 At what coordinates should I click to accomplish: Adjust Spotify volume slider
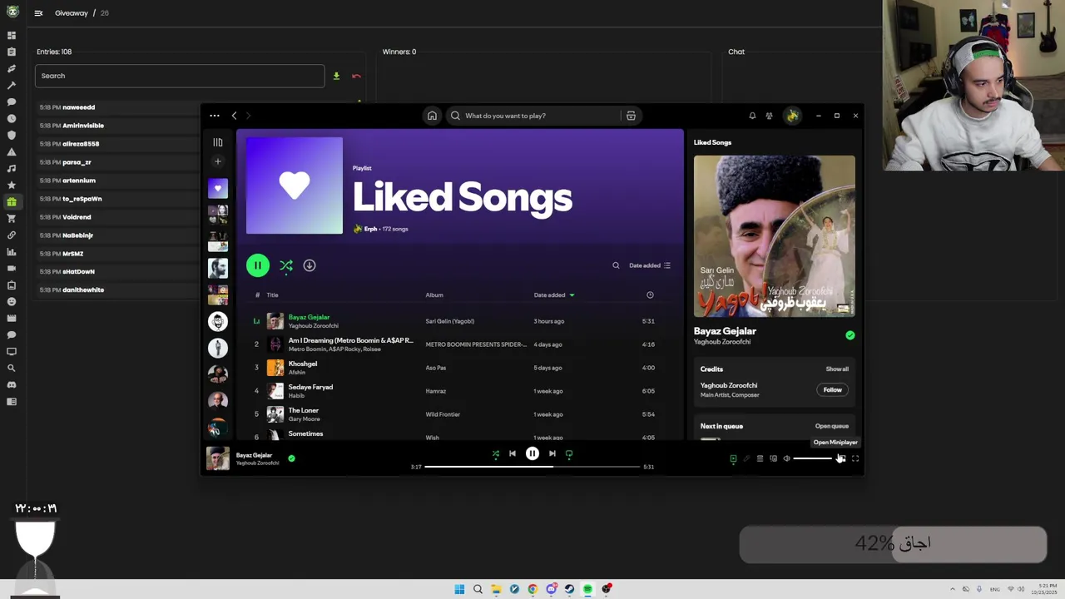[813, 458]
